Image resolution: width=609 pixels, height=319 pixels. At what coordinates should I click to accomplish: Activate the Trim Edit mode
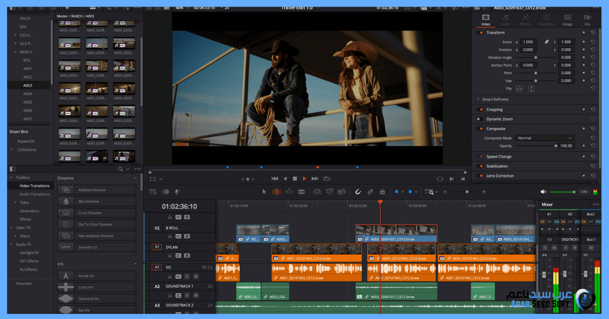click(x=277, y=192)
